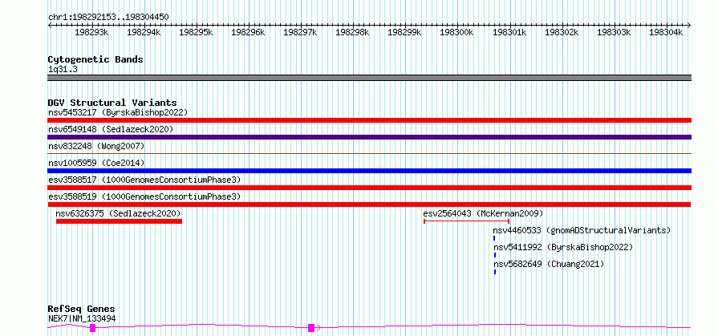Click the NEK7|NM_133494 gene label

(x=82, y=318)
